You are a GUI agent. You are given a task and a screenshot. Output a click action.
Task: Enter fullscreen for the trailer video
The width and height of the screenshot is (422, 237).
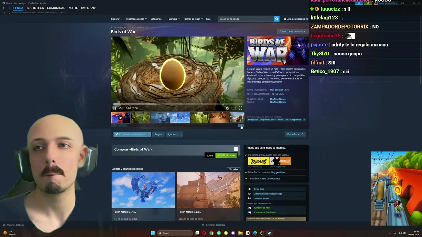(240, 108)
